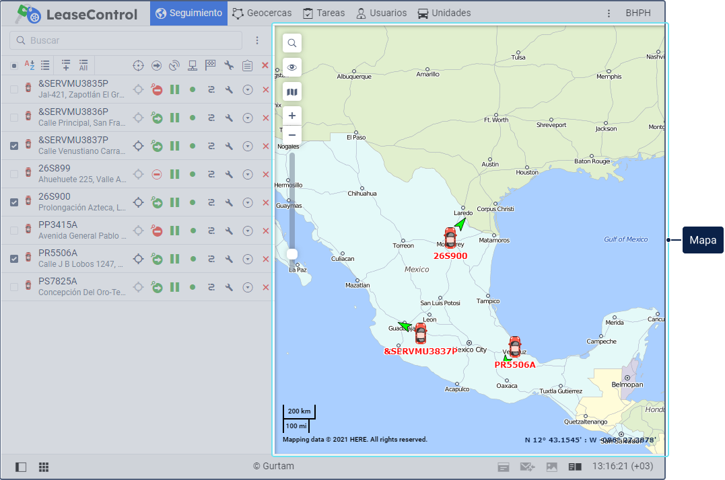Open the dropdown arrow for PR5506A
The image size is (725, 480).
247,259
